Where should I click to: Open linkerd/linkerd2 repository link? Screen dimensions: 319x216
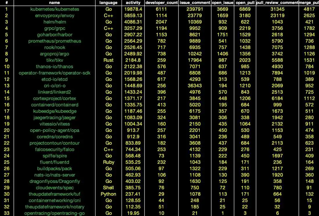pyautogui.click(x=55, y=92)
